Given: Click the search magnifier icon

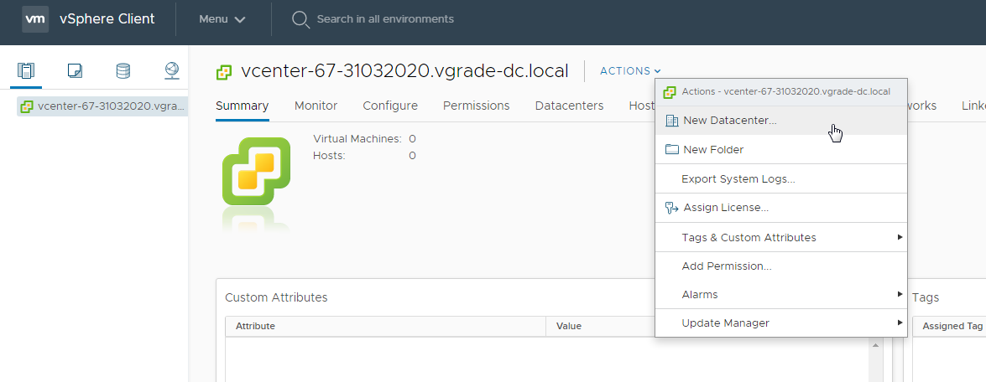Looking at the screenshot, I should coord(300,19).
